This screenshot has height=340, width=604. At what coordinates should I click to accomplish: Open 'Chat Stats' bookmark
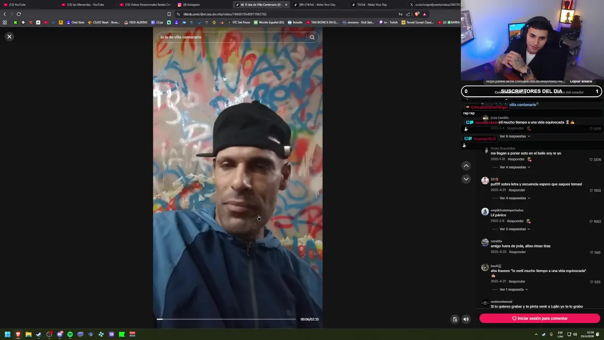(x=75, y=22)
